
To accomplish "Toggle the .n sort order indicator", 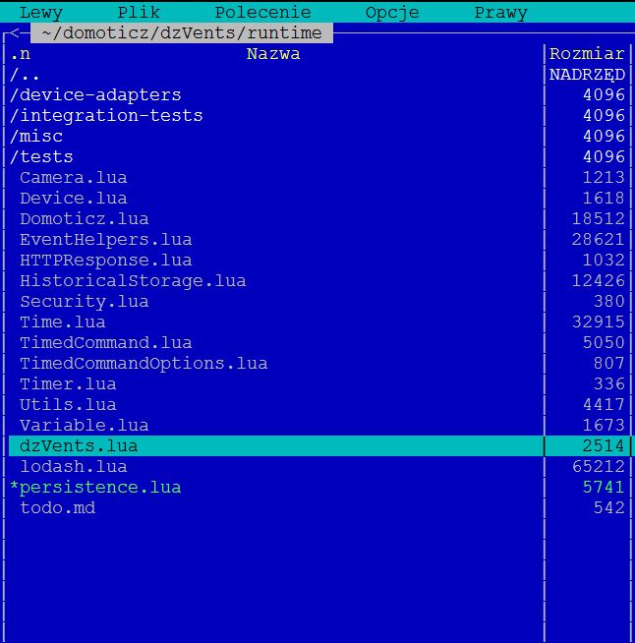I will (20, 54).
